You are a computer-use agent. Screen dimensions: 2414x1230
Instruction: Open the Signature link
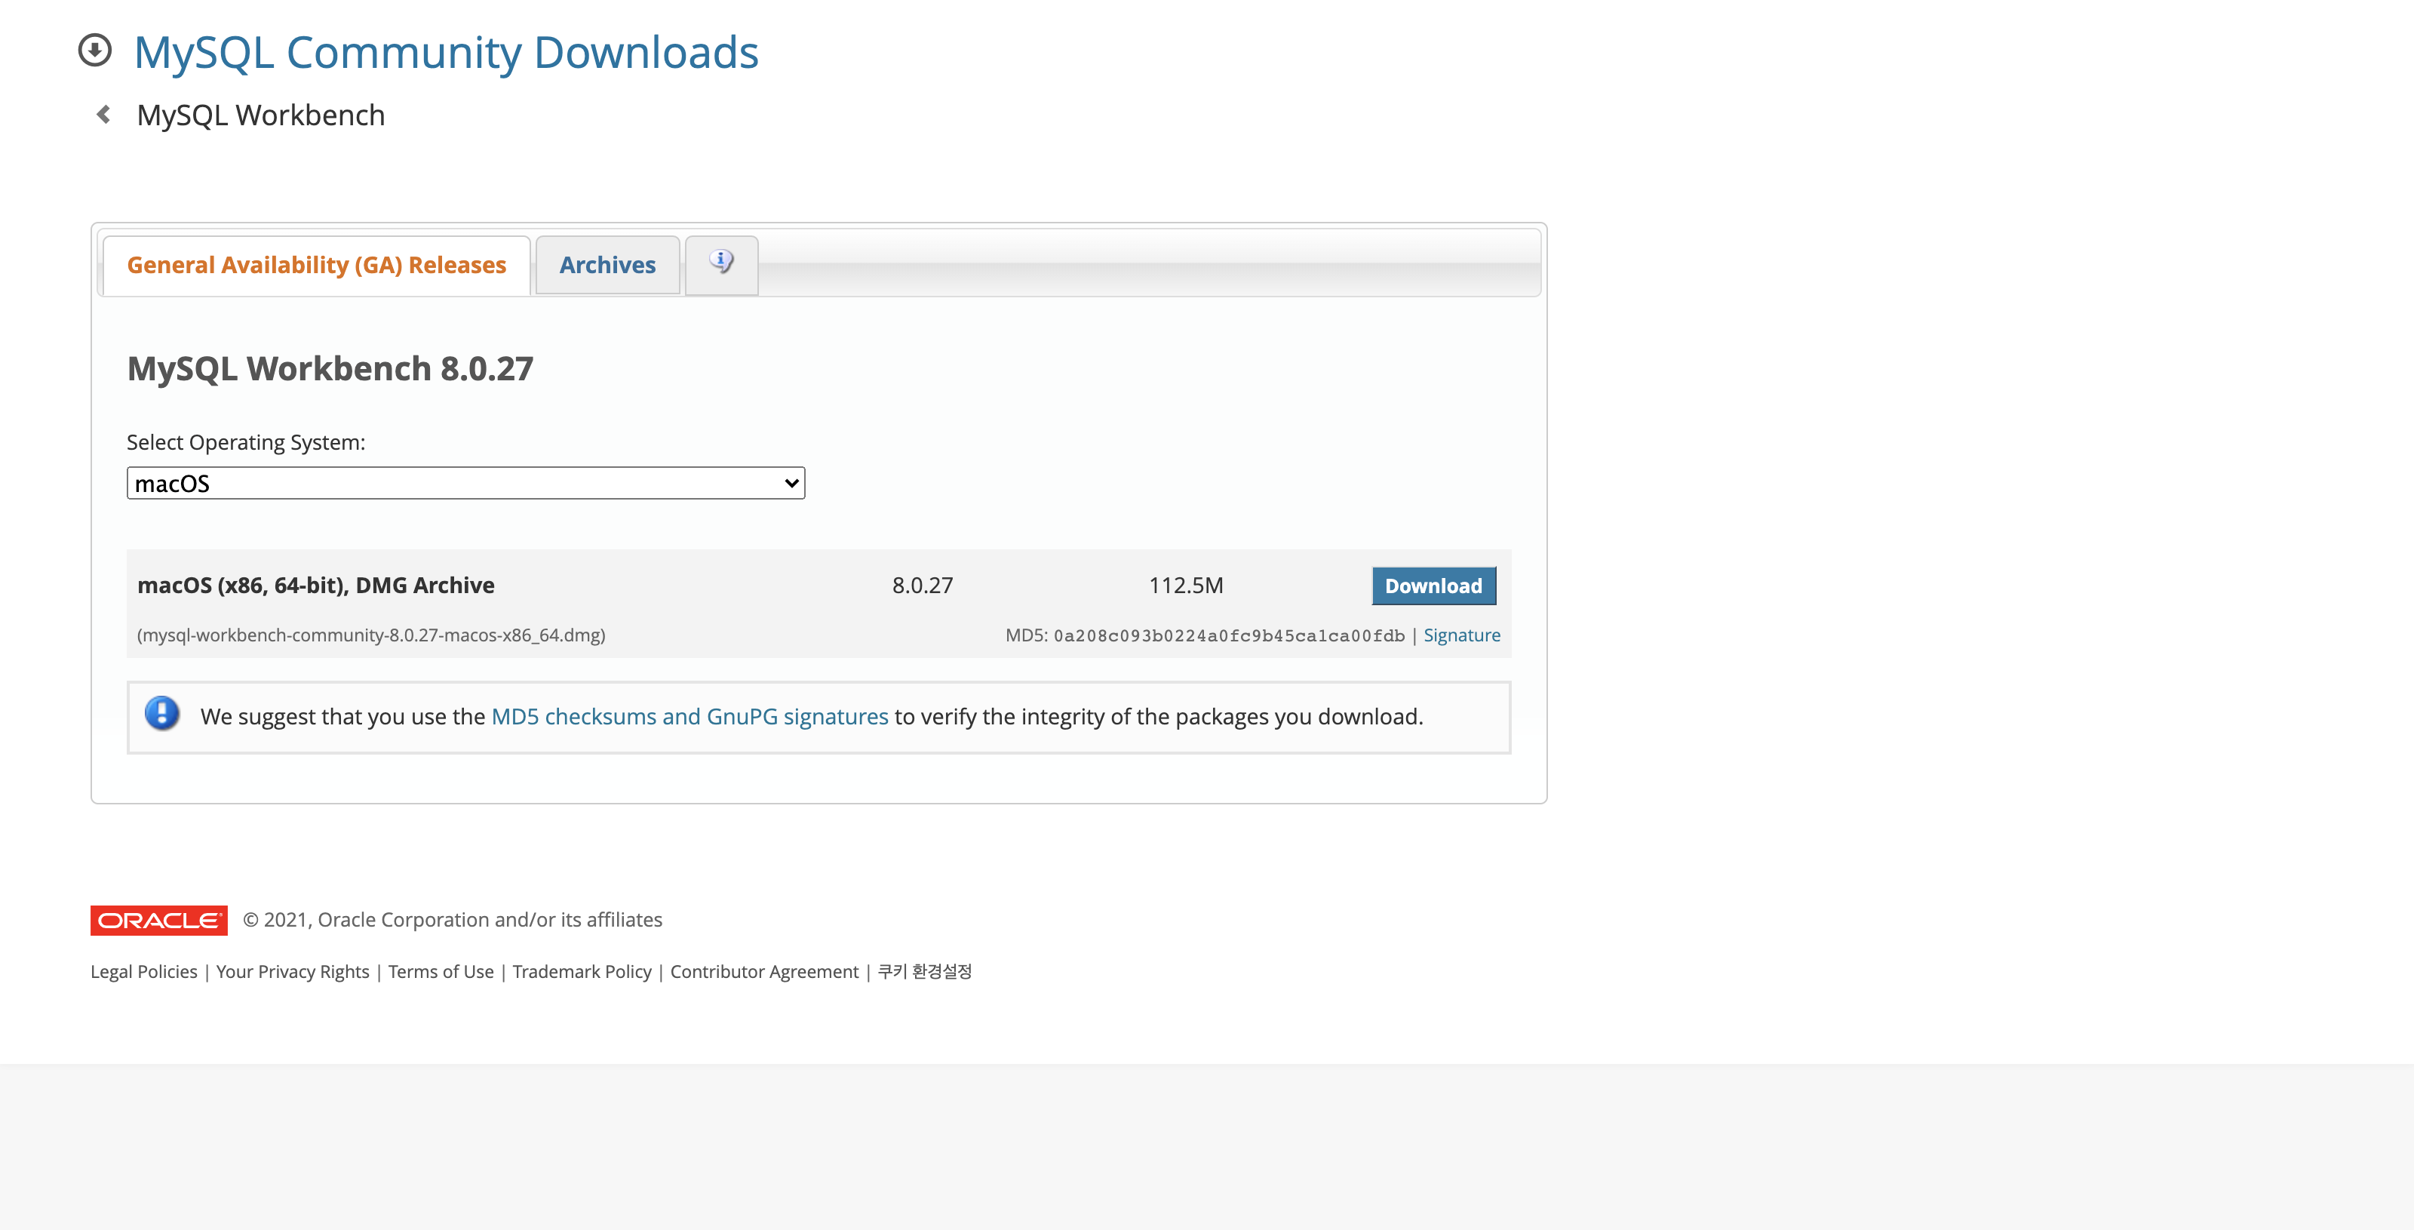tap(1461, 635)
